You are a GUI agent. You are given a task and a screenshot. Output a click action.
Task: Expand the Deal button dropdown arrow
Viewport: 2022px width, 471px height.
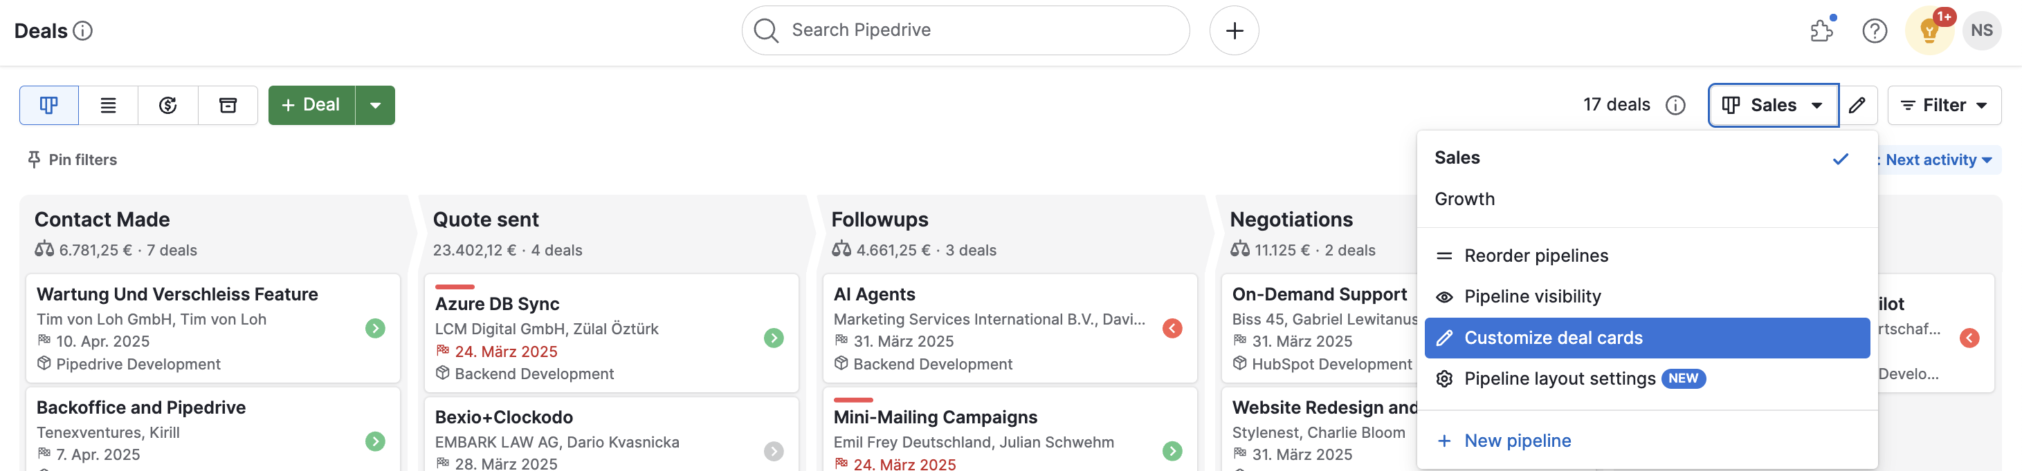click(x=375, y=105)
